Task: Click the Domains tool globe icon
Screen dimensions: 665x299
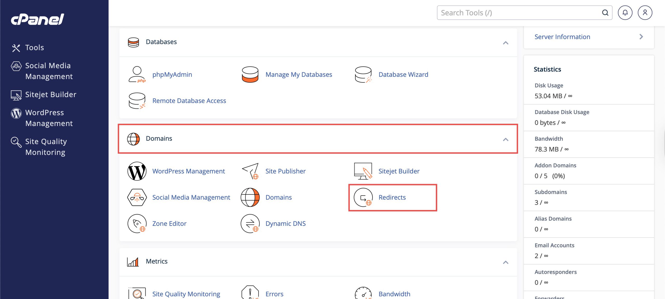Action: click(x=250, y=197)
